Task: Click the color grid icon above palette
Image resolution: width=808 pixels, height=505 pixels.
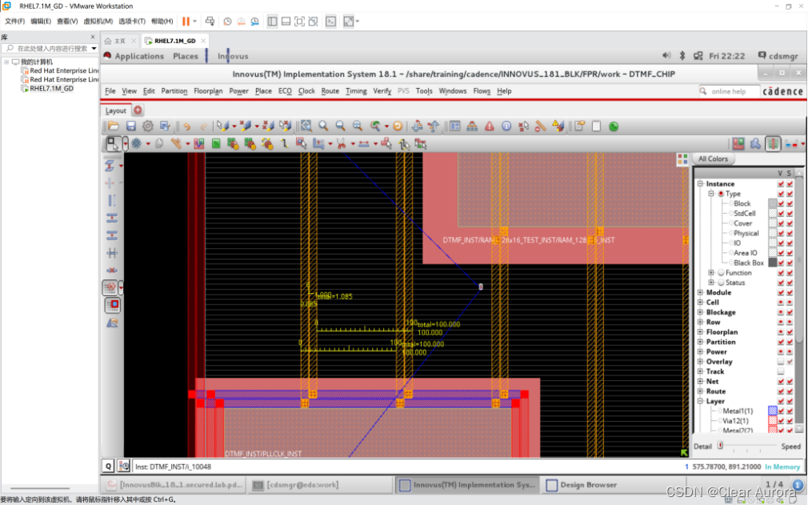Action: [x=682, y=159]
